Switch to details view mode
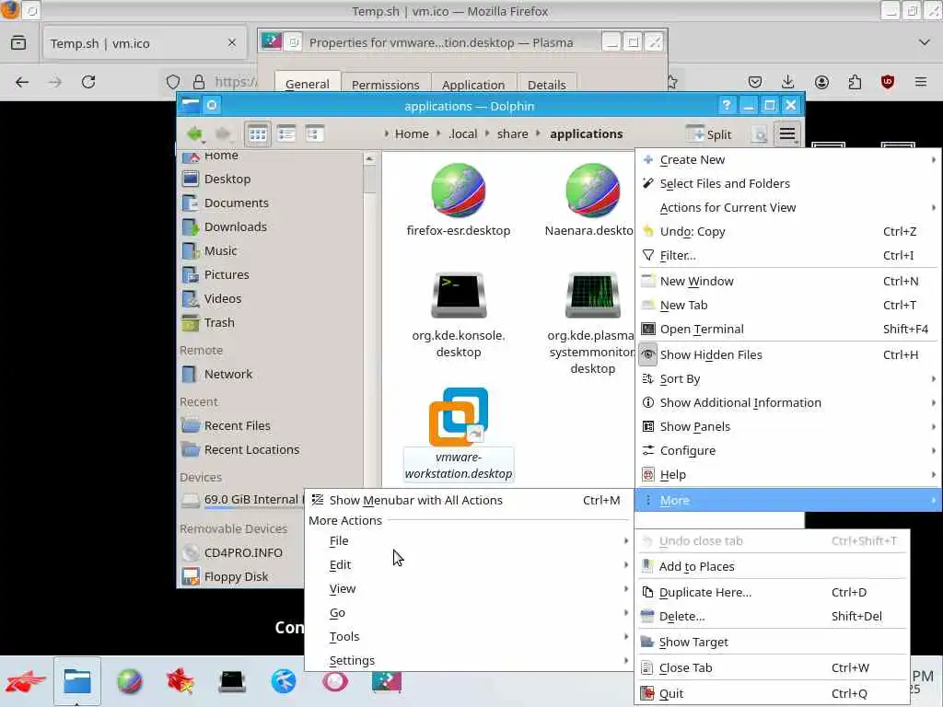 pos(315,133)
